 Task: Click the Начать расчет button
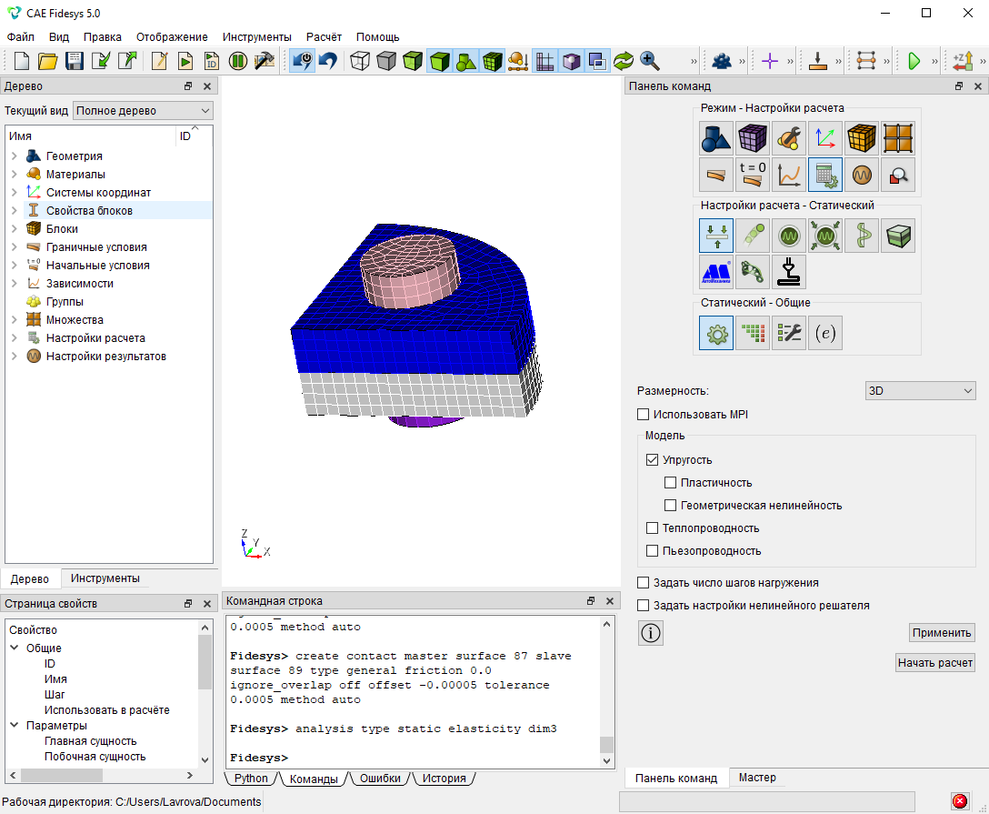[934, 662]
